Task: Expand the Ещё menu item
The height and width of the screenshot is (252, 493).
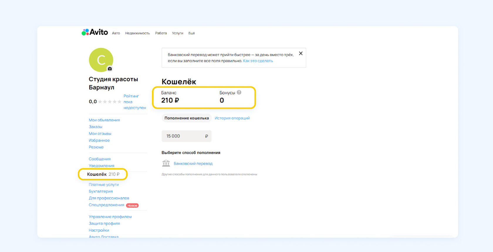Action: 192,33
